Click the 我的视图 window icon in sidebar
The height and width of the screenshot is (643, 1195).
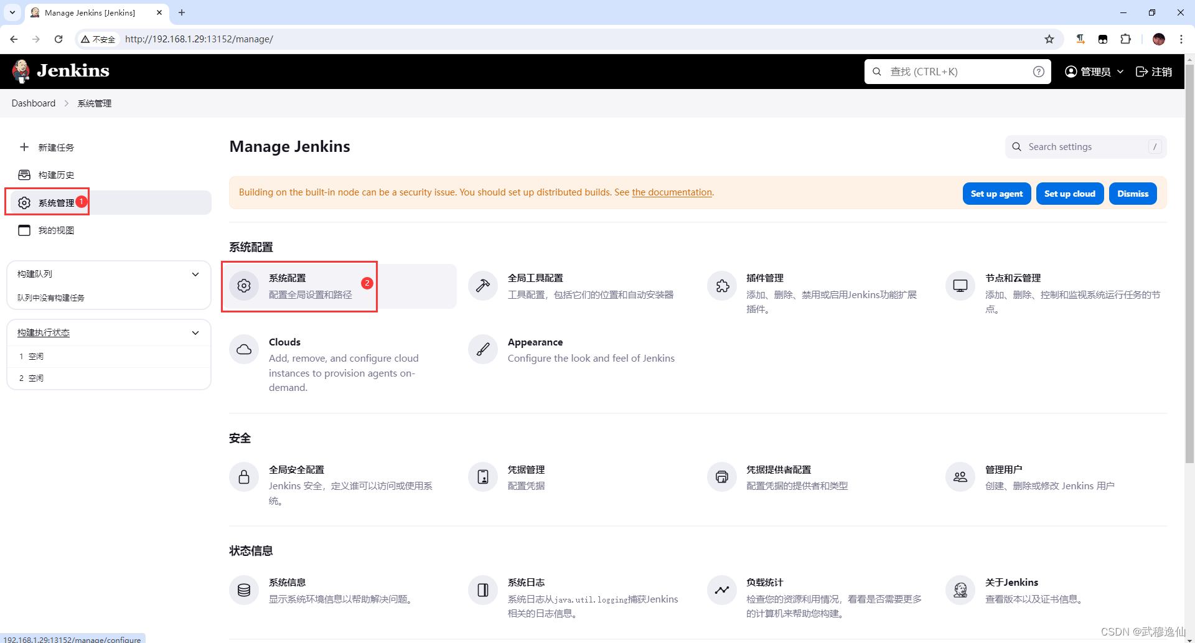click(24, 230)
